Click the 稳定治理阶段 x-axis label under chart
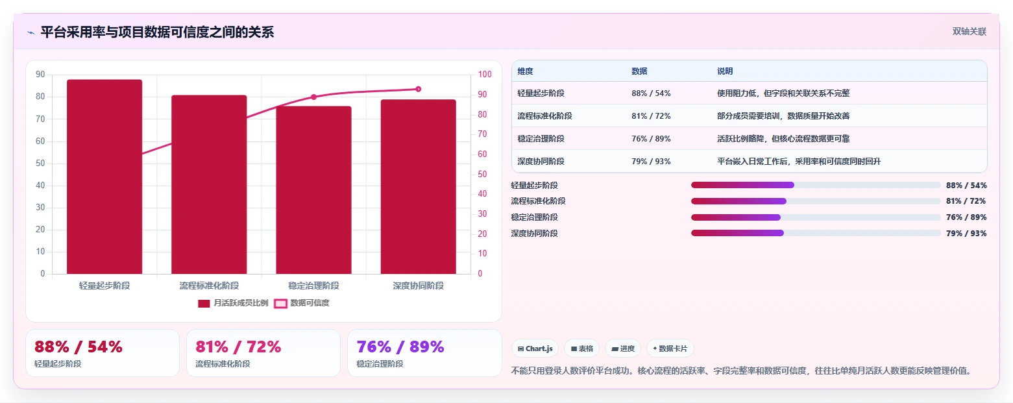The width and height of the screenshot is (1013, 403). (x=313, y=286)
